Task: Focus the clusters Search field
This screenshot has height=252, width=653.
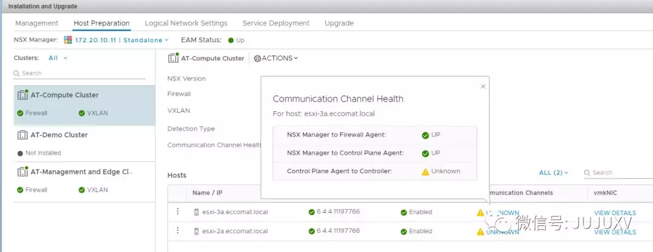Action: 80,73
